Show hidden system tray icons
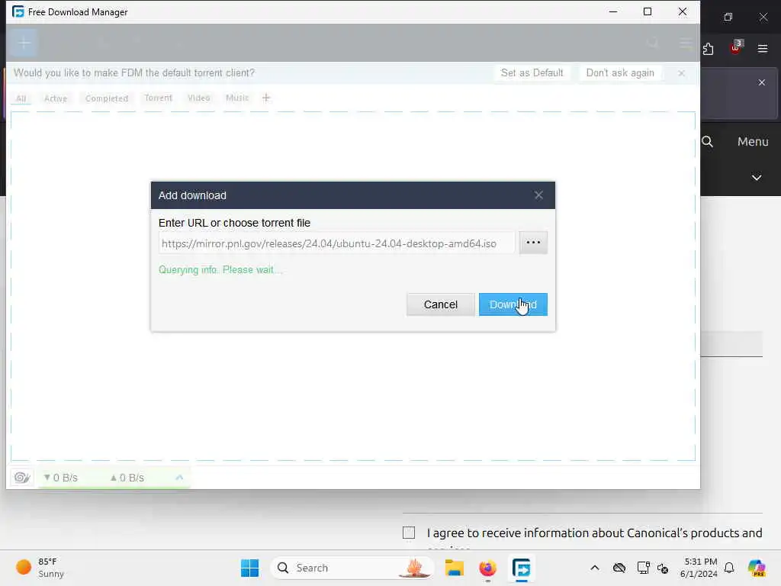 (x=595, y=568)
